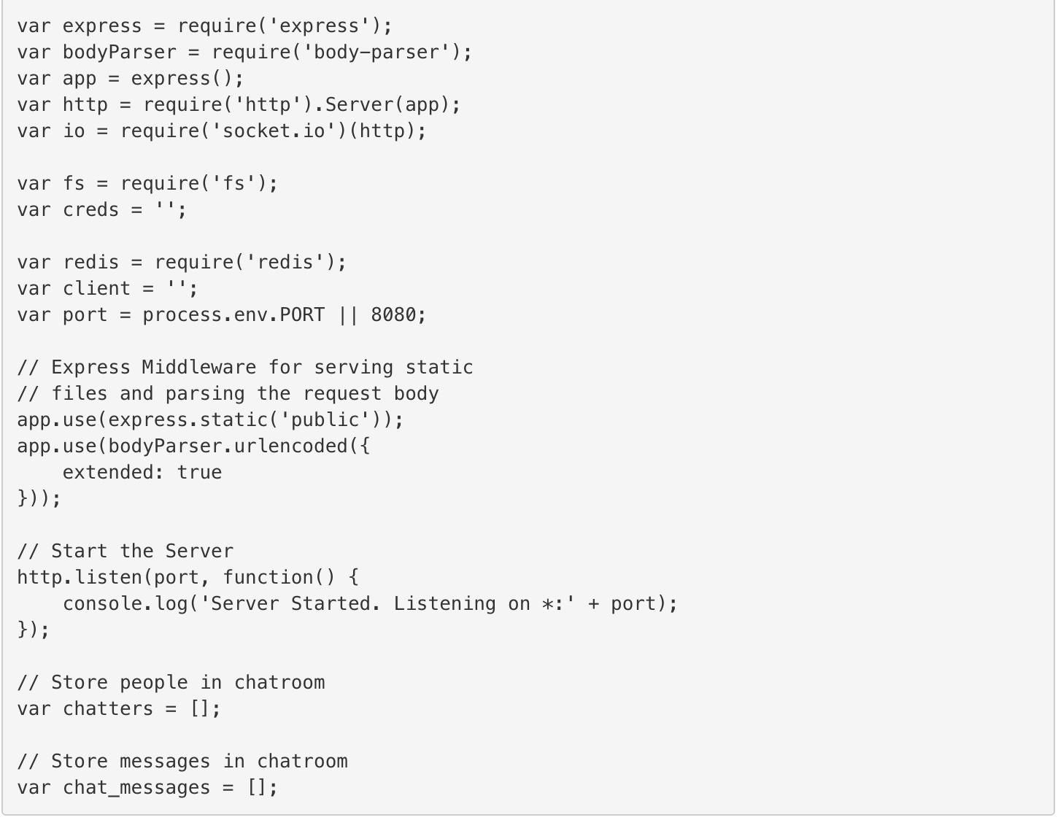Click the http.listen function line
The height and width of the screenshot is (820, 1058).
[188, 578]
